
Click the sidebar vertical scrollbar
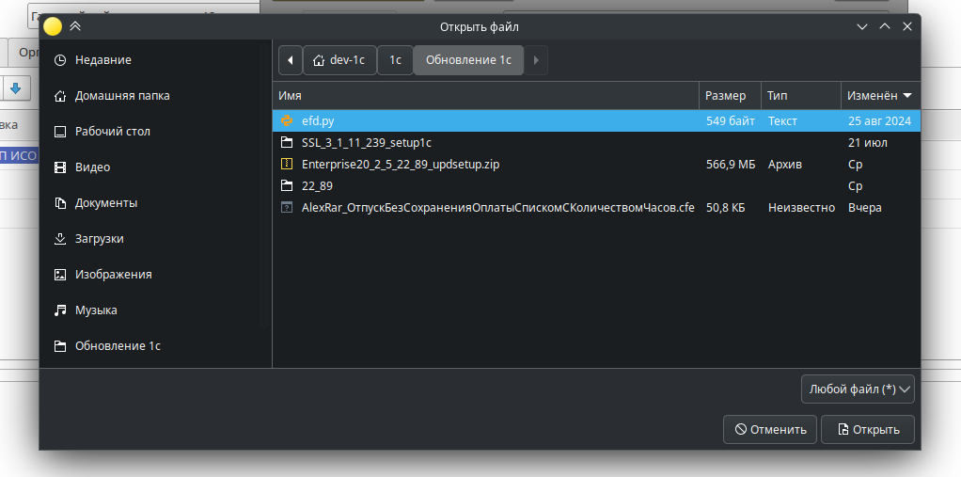(x=263, y=188)
